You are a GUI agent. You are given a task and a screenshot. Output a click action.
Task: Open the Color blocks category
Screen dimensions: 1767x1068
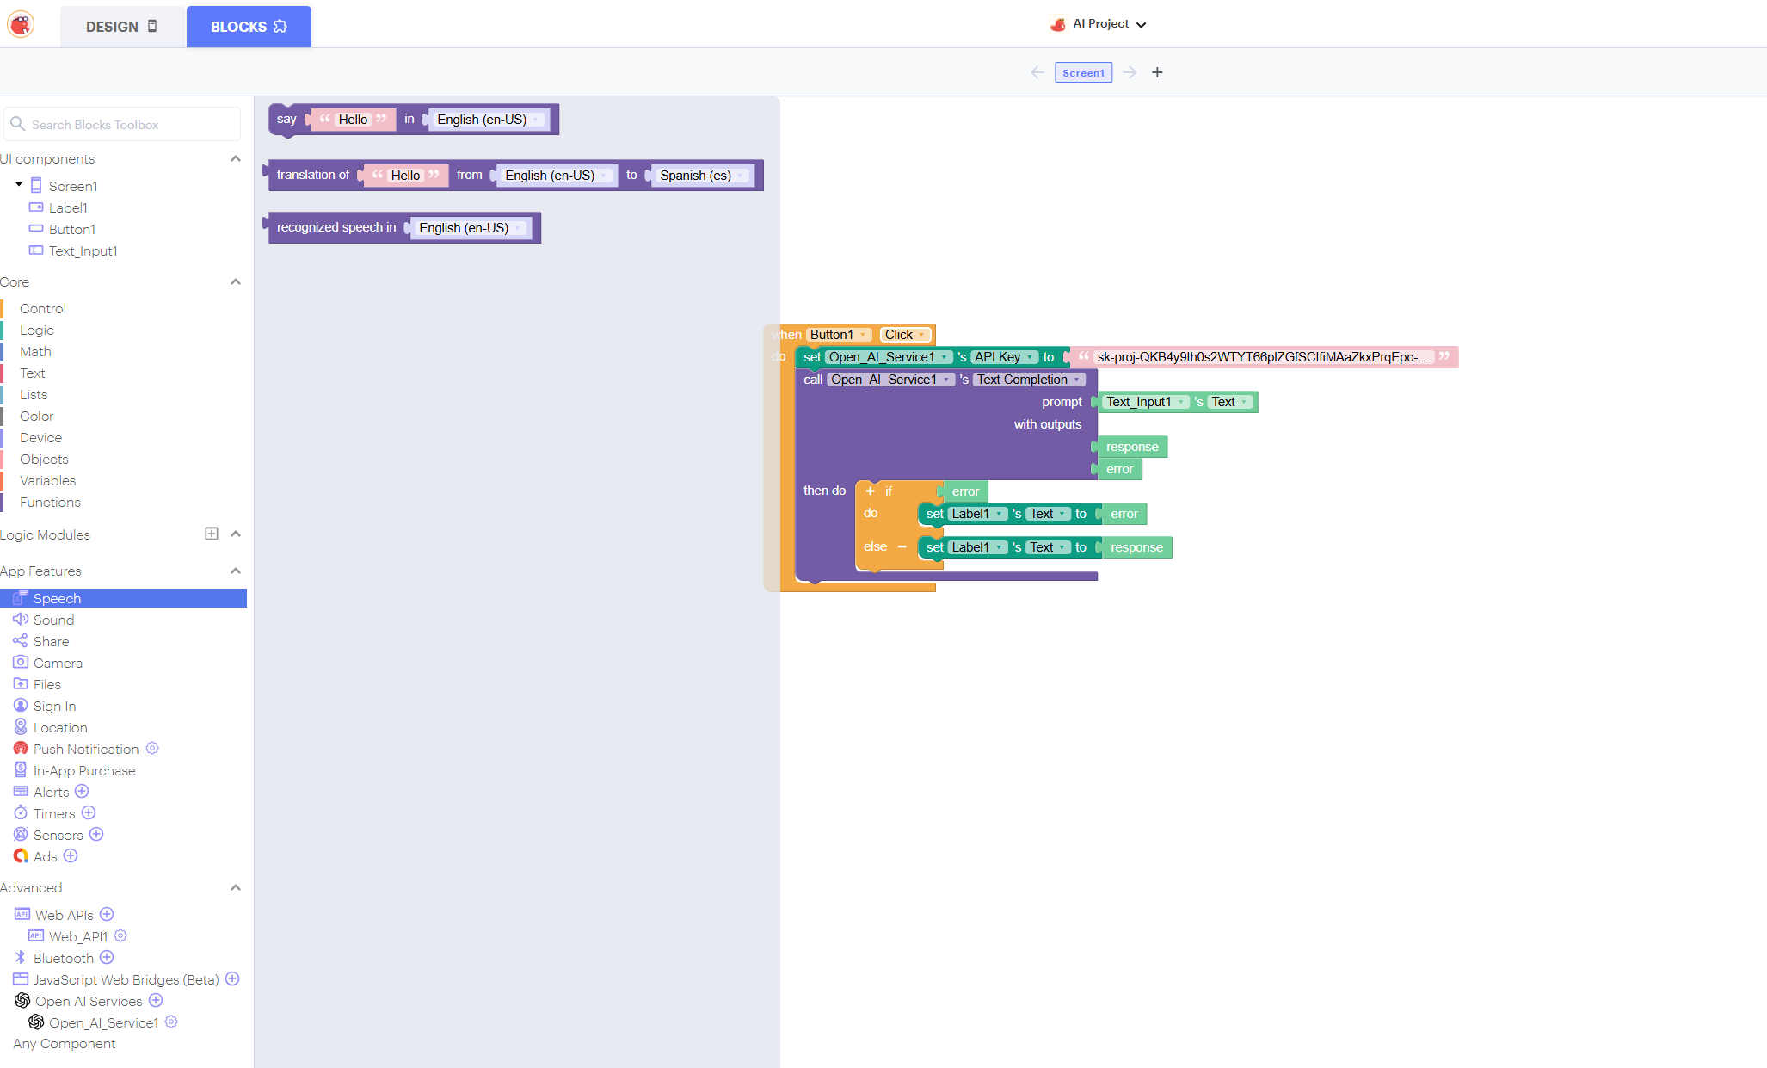pos(37,416)
